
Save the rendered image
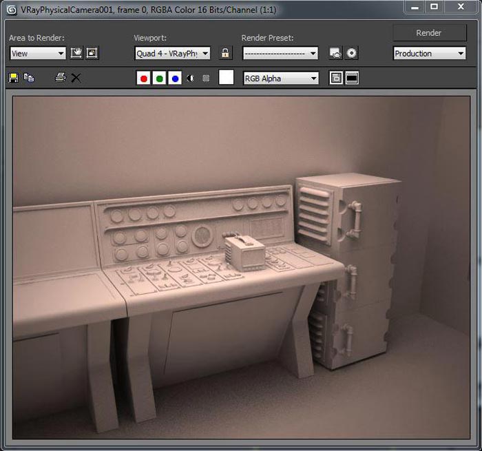[14, 78]
